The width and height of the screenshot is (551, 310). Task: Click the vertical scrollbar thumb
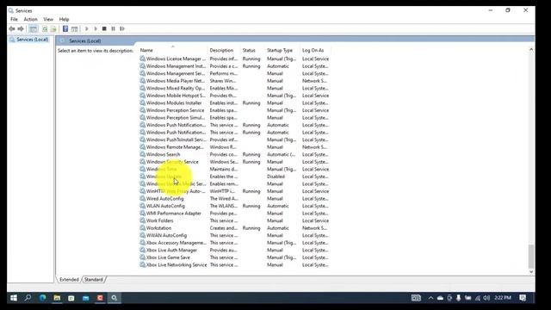click(x=531, y=257)
